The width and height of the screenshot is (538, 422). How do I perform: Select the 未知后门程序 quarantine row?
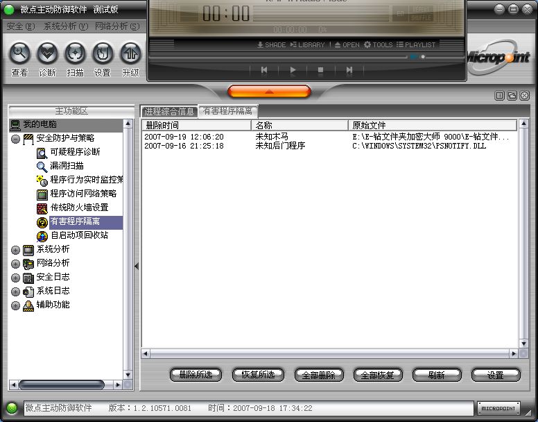click(x=329, y=146)
